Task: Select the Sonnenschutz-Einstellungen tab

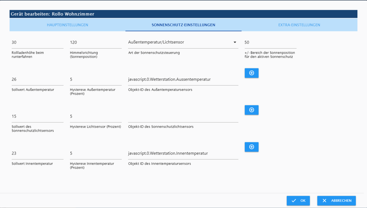Action: (183, 25)
